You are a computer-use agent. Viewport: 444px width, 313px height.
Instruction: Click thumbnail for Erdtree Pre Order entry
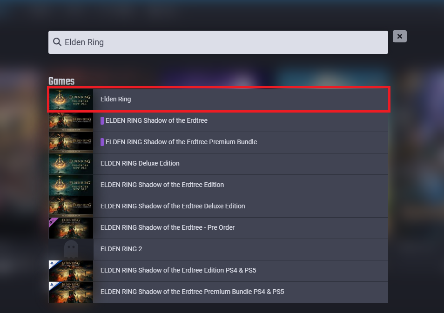71,228
